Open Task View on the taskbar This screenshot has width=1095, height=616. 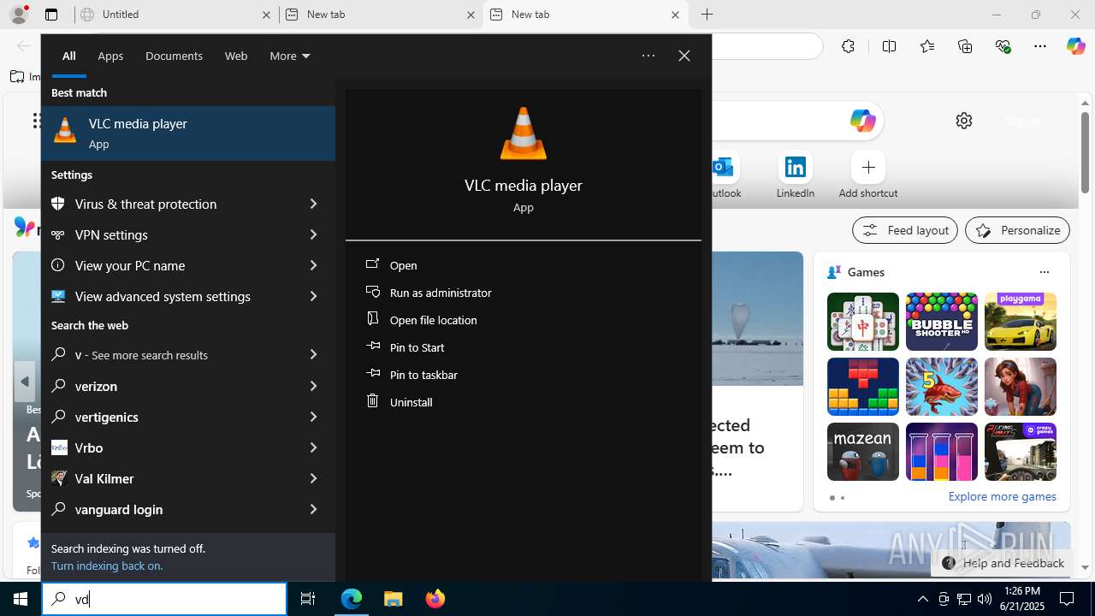[308, 599]
